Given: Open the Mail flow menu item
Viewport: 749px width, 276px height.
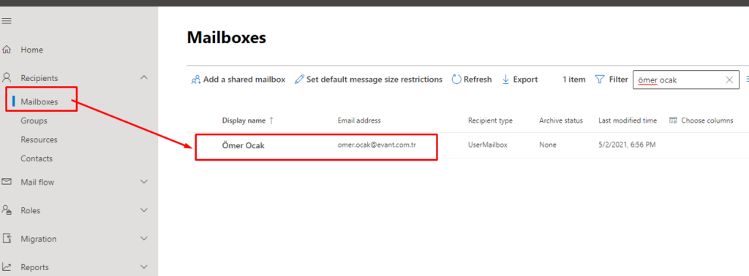Looking at the screenshot, I should [37, 182].
